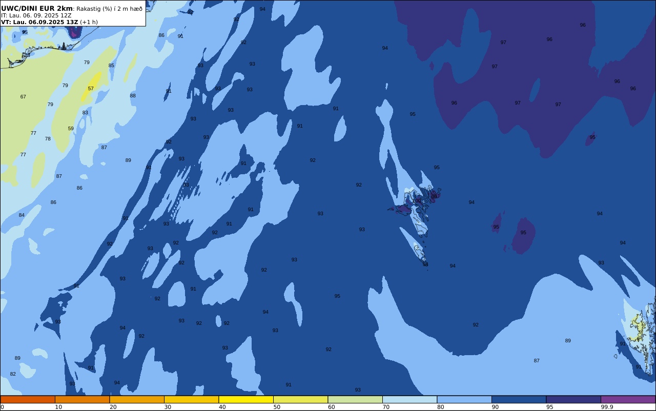
Task: Click the 40–50 bright yellow legend swatch
Action: [x=246, y=399]
